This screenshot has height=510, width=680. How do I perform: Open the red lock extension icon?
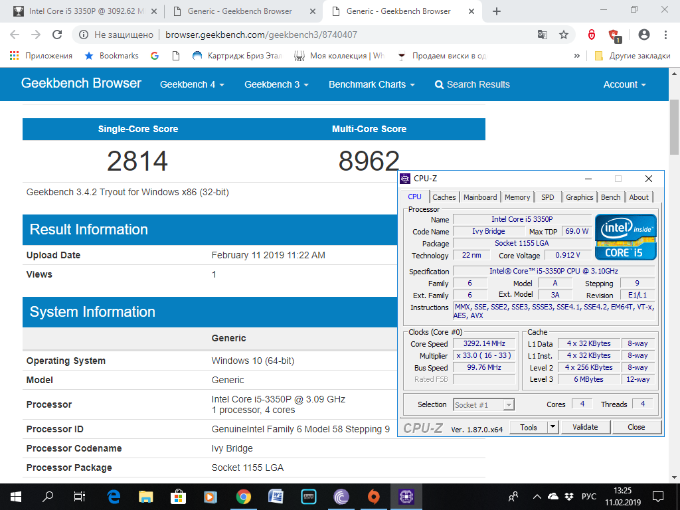coord(592,35)
